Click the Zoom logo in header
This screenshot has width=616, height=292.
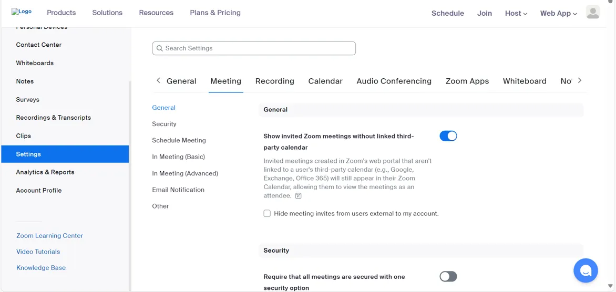coord(22,12)
